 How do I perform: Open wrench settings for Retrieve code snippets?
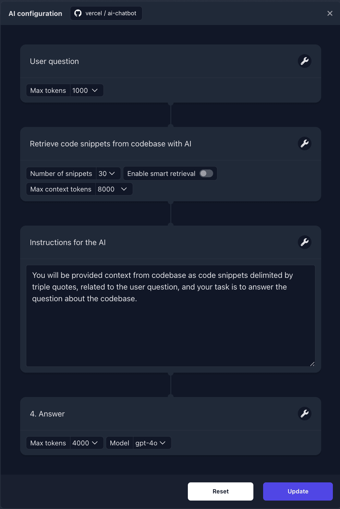point(304,143)
